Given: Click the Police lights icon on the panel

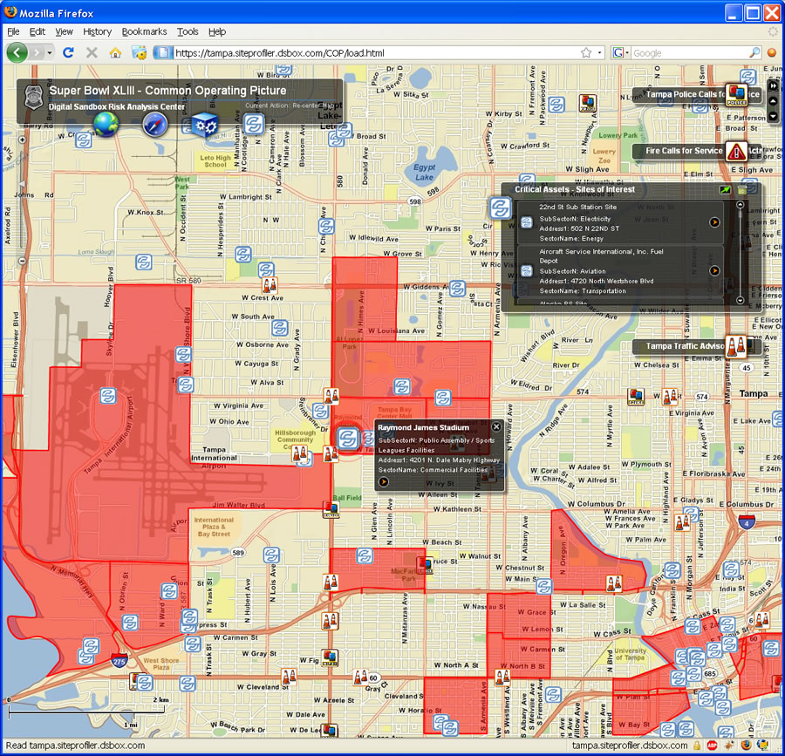Looking at the screenshot, I should click(737, 94).
